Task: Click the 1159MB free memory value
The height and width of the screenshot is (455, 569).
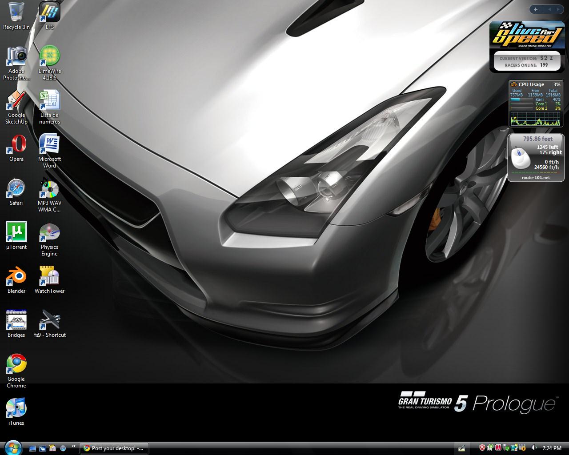Action: (x=535, y=95)
